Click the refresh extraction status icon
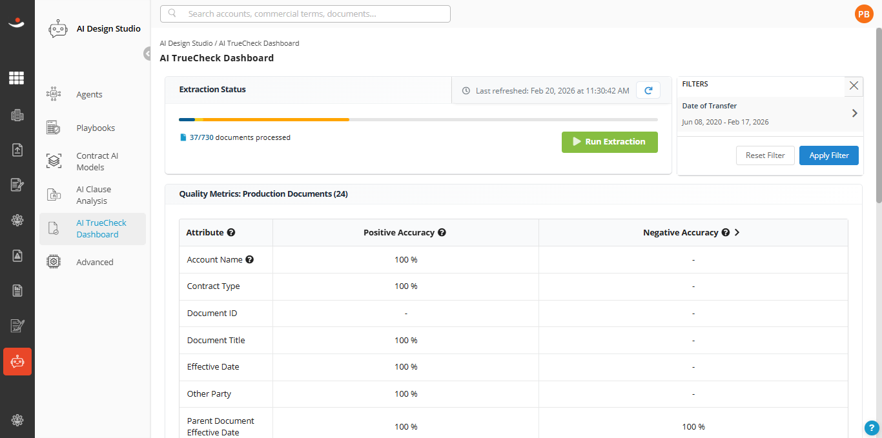The height and width of the screenshot is (438, 882). [x=648, y=91]
